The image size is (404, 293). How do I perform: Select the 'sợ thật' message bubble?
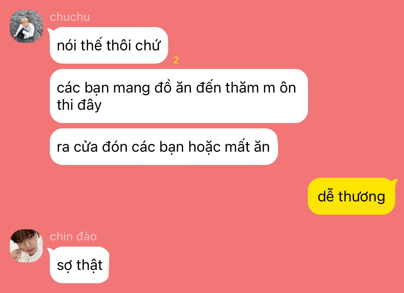[x=79, y=265]
